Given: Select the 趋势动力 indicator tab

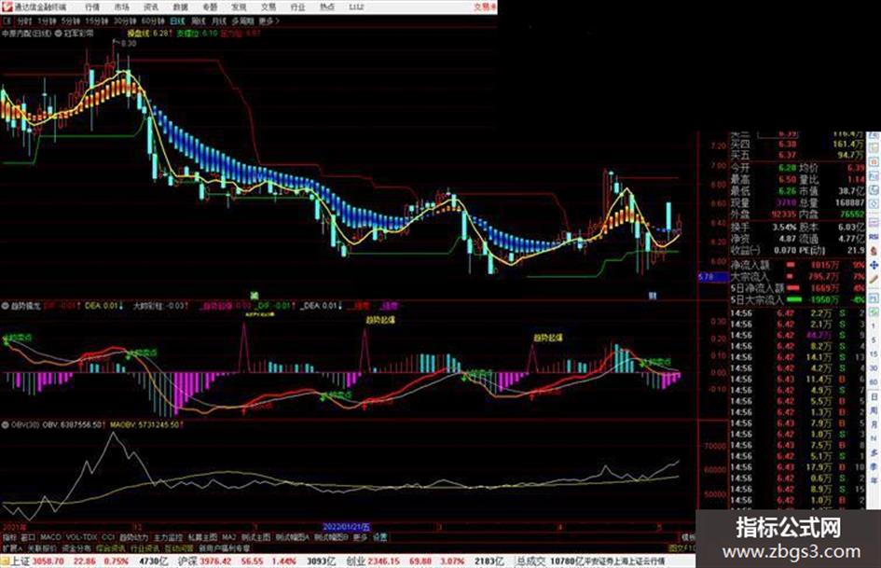Looking at the screenshot, I should (x=134, y=537).
